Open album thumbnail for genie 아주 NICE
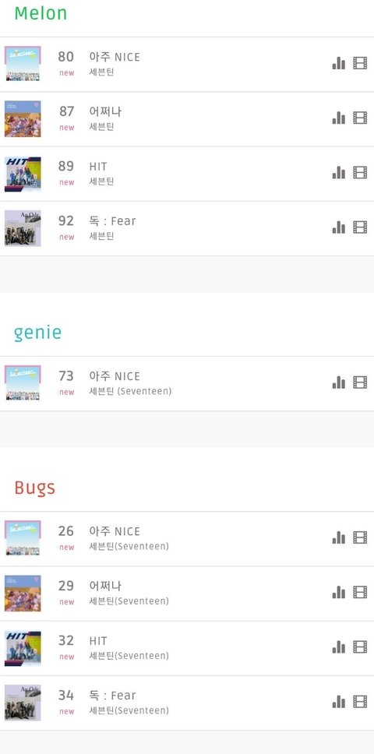This screenshot has width=374, height=754. (23, 383)
